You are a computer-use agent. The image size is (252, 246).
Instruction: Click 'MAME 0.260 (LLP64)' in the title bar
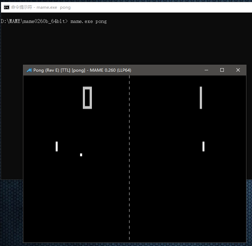(110, 70)
